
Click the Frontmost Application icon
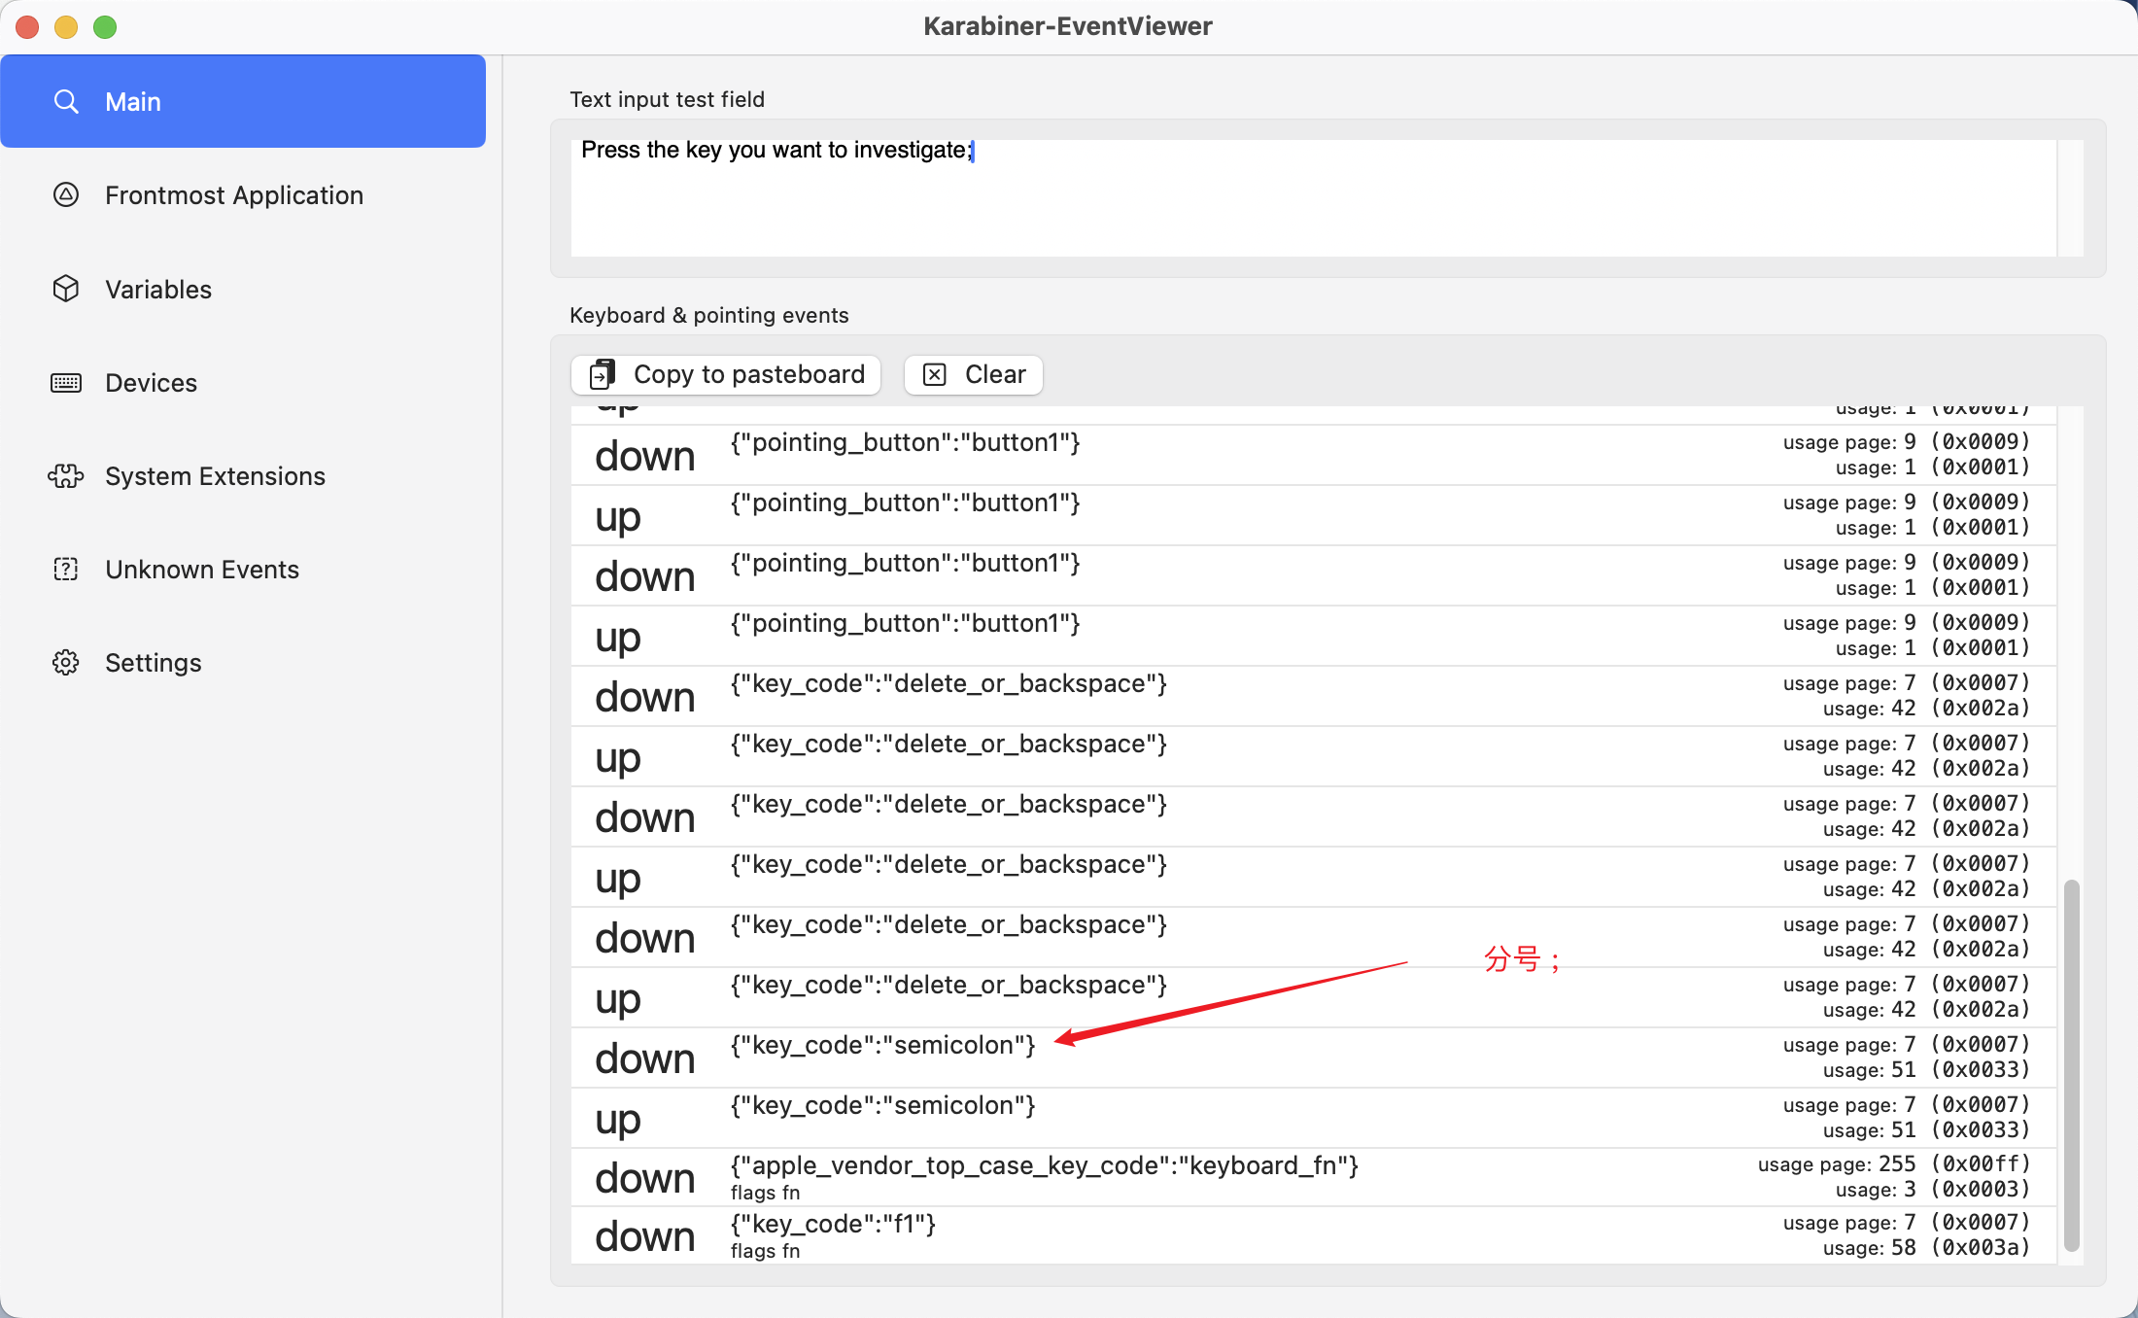[65, 195]
